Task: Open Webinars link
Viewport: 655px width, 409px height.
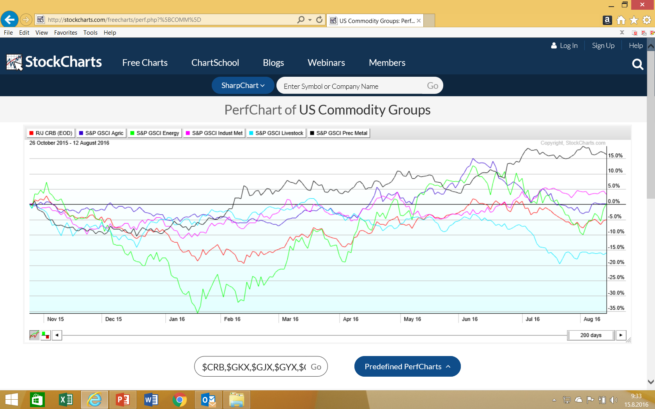Action: click(326, 63)
